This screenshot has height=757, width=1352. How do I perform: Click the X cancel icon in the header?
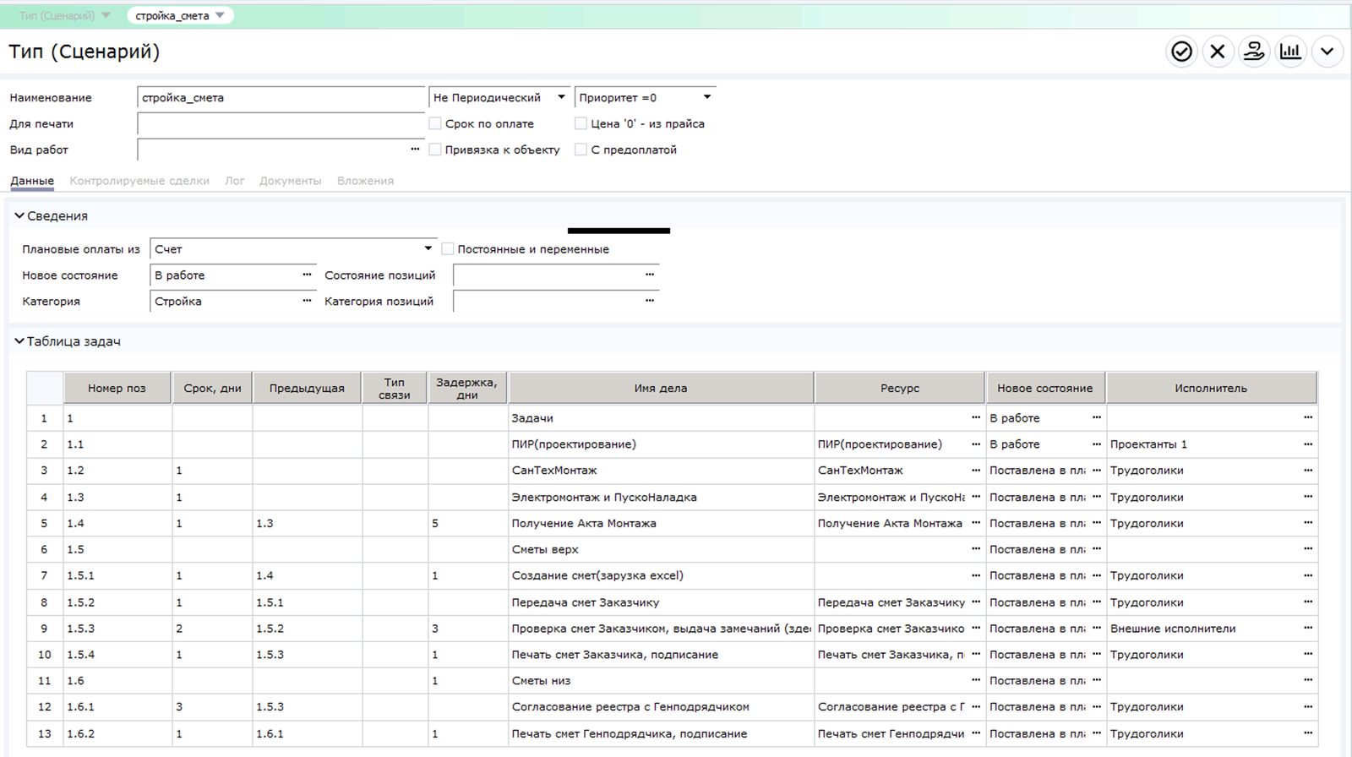pos(1218,52)
